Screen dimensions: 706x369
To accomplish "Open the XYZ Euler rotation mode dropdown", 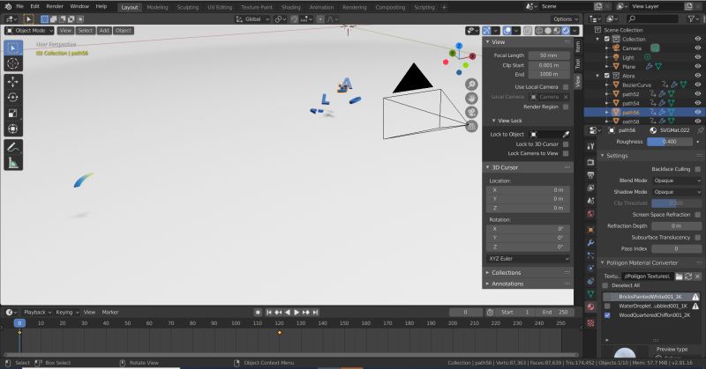I will 528,259.
